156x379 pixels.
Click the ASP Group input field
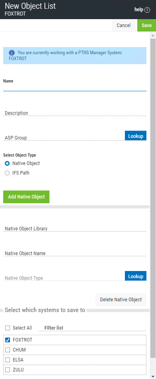[64, 137]
